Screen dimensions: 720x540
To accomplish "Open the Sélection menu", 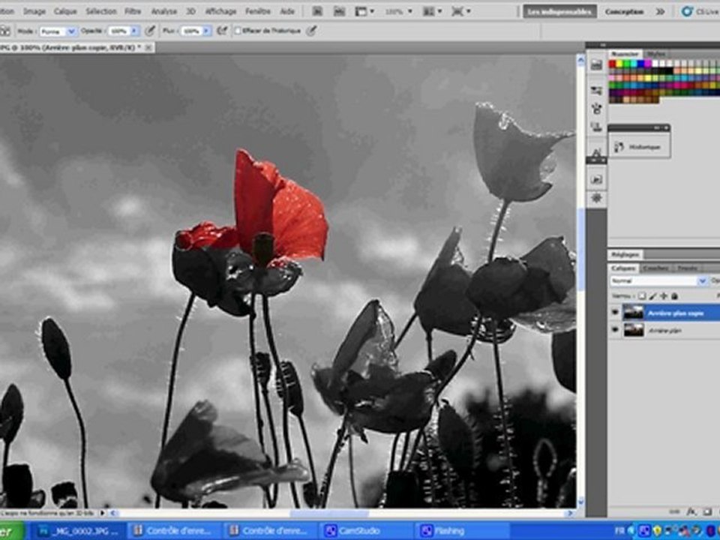I will (x=101, y=11).
